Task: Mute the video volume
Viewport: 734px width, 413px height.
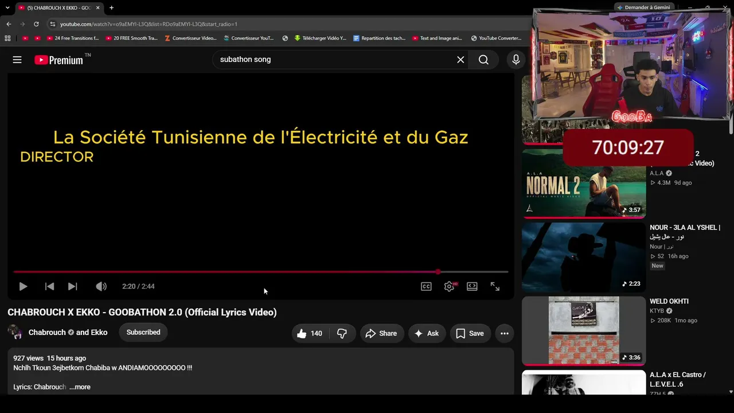Action: pyautogui.click(x=101, y=286)
